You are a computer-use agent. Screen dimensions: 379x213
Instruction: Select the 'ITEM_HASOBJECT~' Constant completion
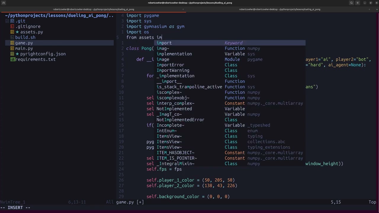229,152
